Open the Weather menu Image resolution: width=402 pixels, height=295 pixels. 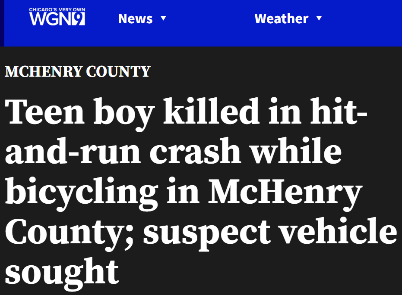[288, 19]
